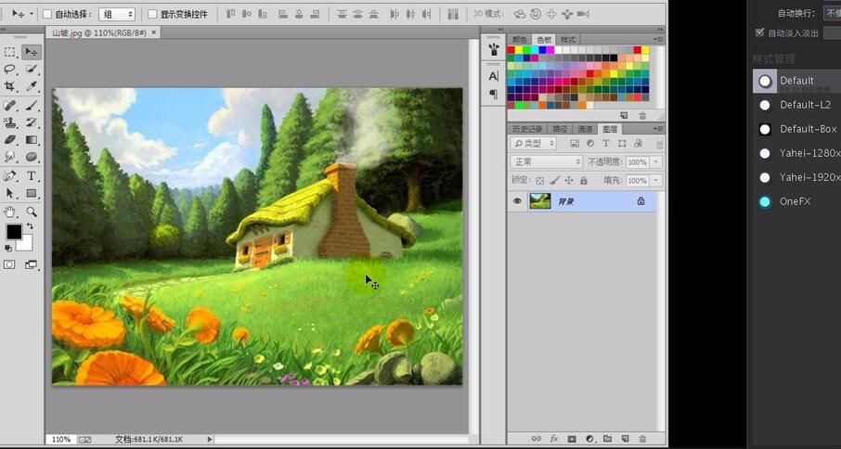
Task: Switch to the 通道 tab
Action: click(x=585, y=129)
